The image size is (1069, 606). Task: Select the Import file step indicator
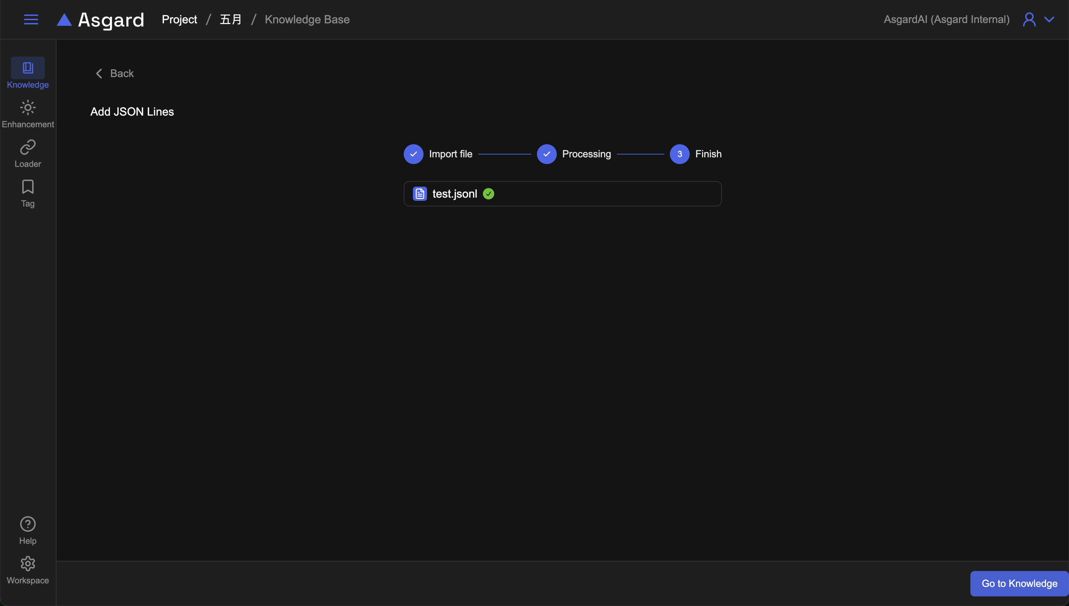pos(413,154)
